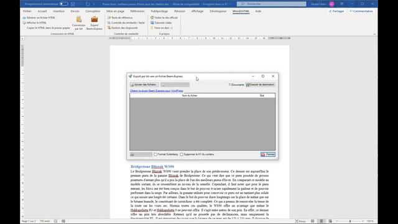Switch to read mode view icon
The height and width of the screenshot is (224, 398).
pos(312,222)
